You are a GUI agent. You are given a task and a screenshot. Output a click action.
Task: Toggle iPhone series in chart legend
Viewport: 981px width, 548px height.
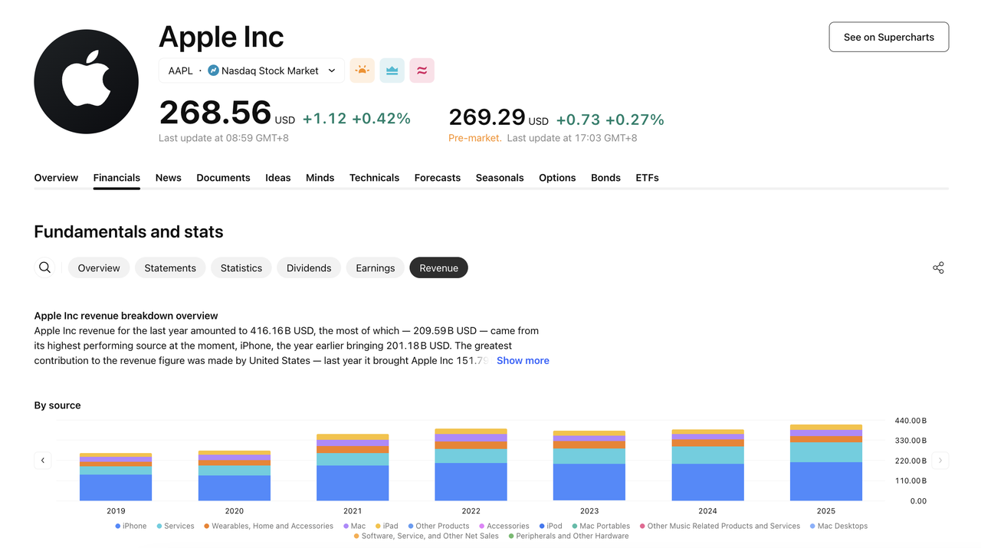point(130,527)
